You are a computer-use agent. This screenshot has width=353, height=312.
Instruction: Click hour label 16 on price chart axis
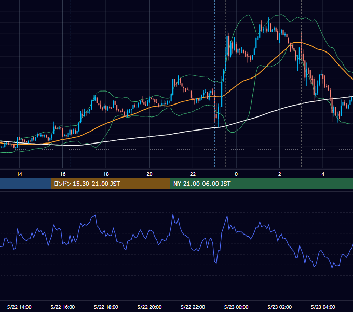63,174
